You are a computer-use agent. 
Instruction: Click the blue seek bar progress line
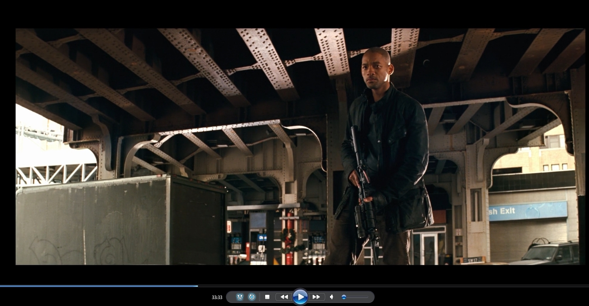click(x=99, y=286)
